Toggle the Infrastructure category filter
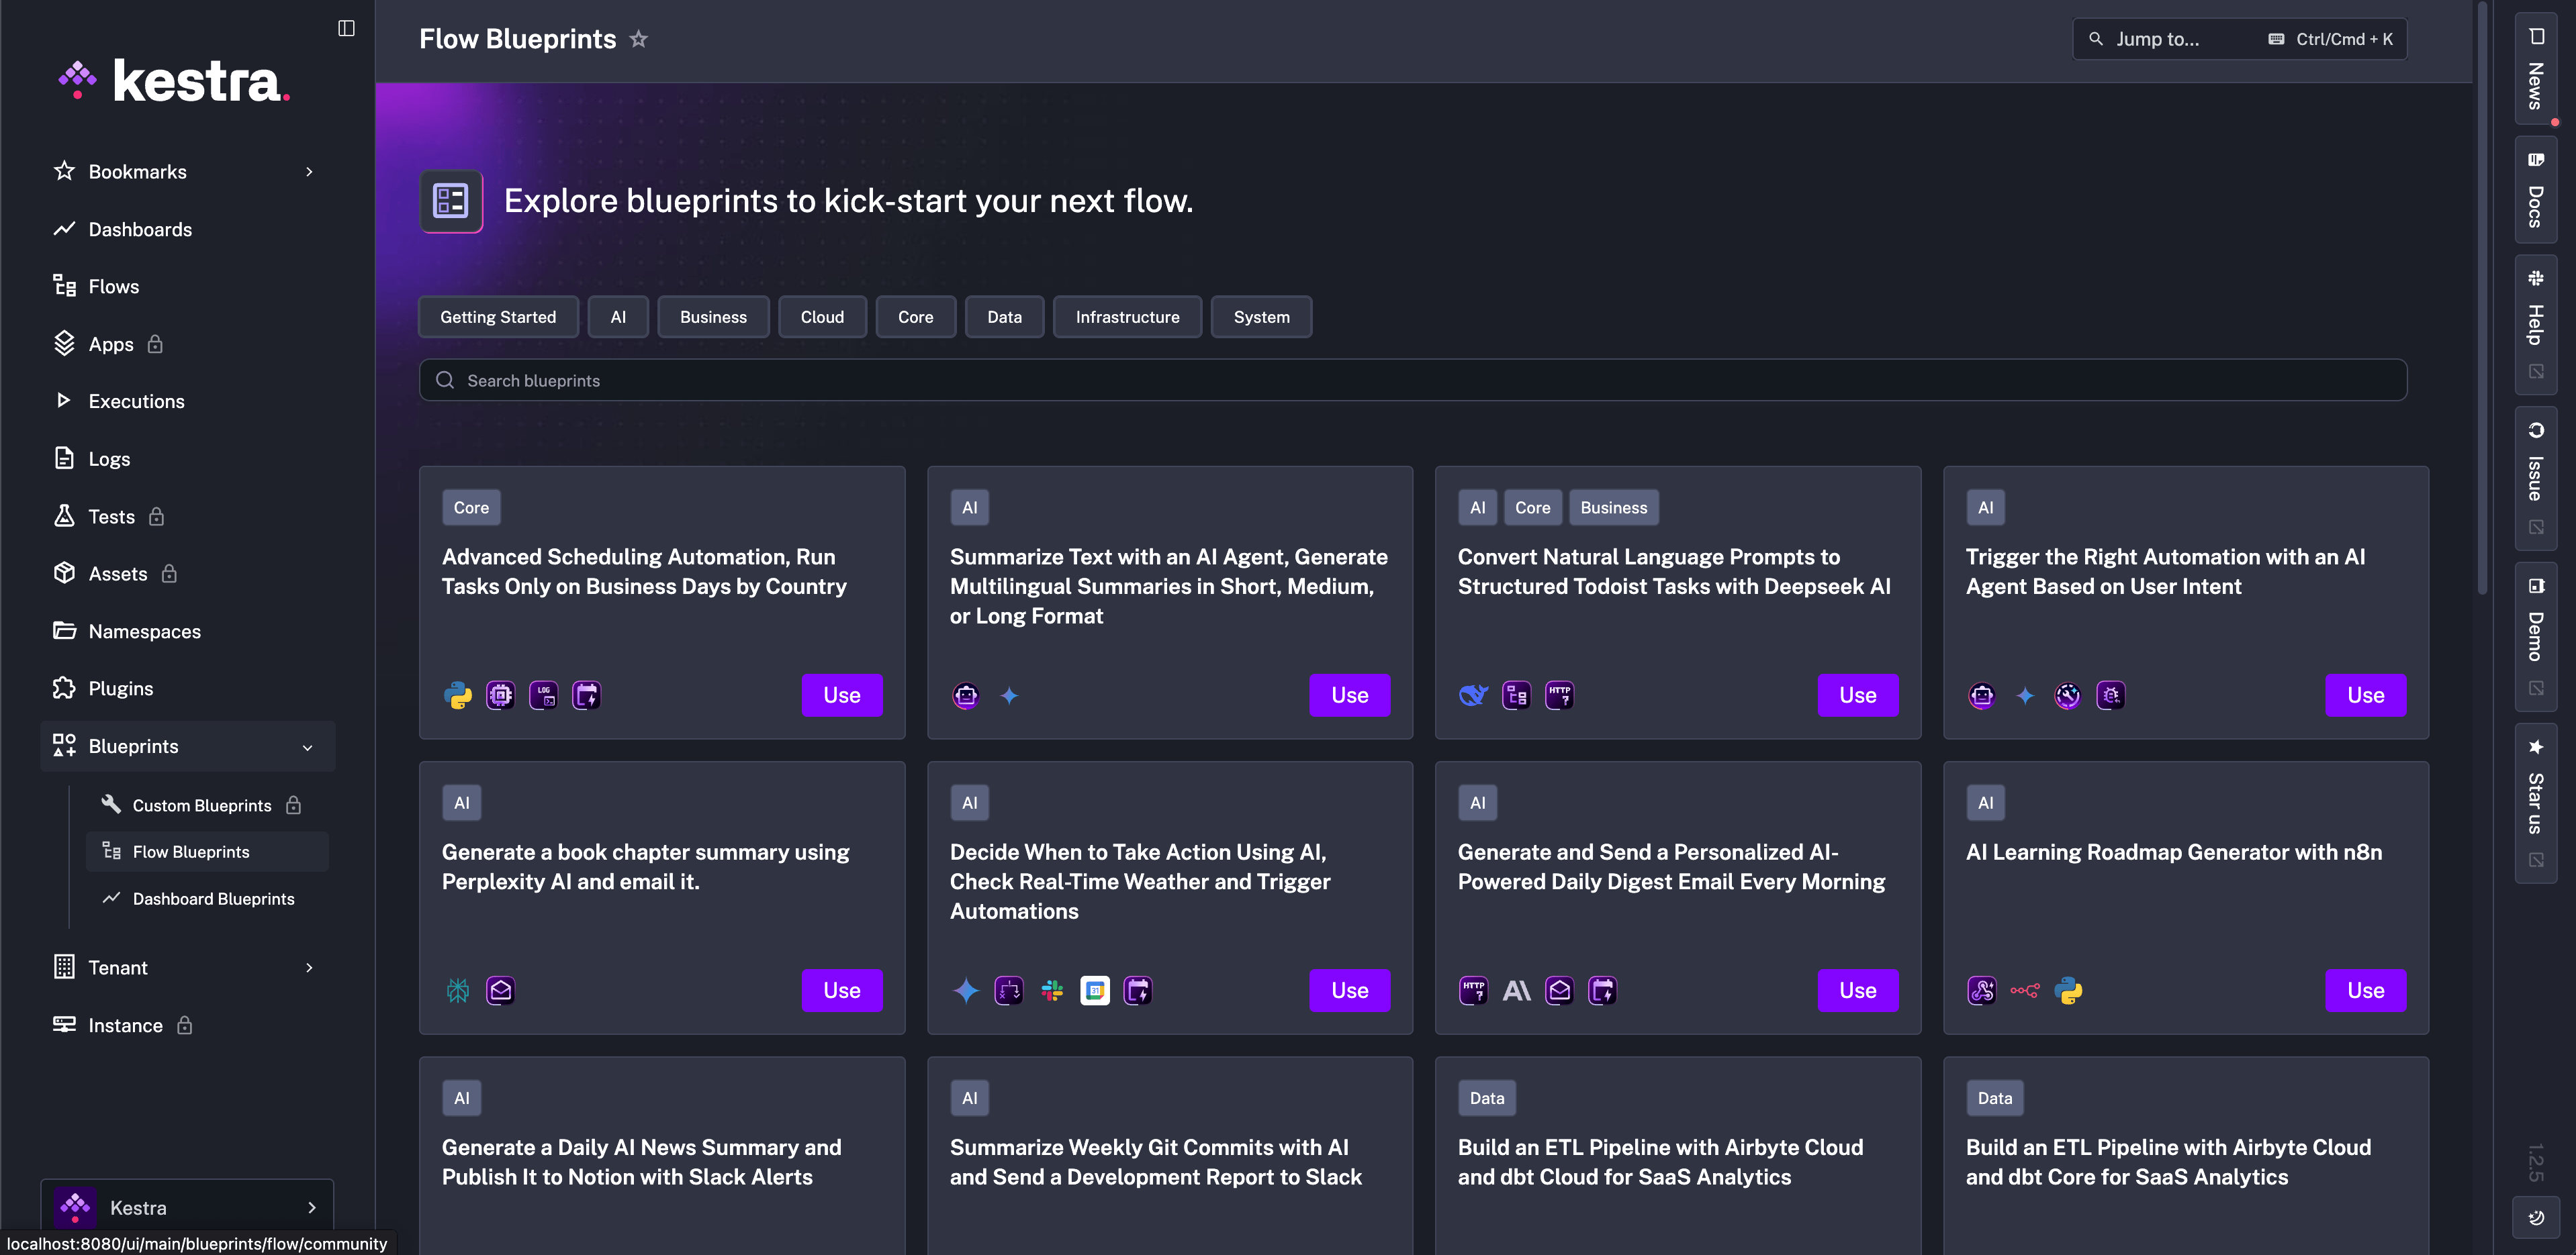The image size is (2576, 1255). click(x=1127, y=317)
